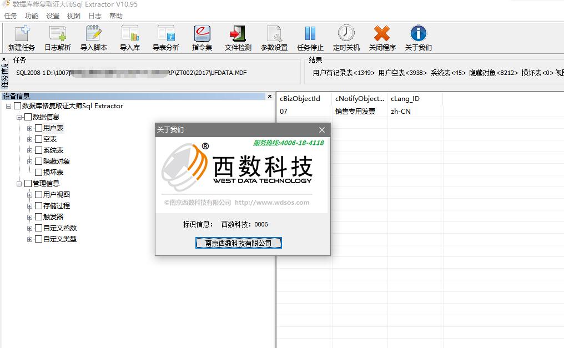Expand the 隐藏对象 tree node

[x=30, y=162]
